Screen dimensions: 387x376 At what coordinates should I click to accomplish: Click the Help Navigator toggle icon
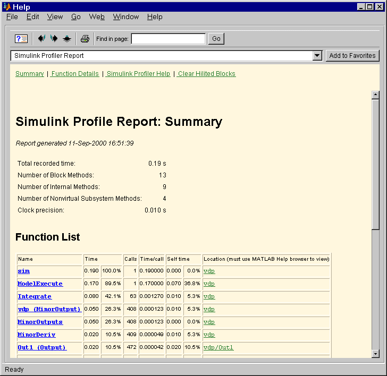click(x=21, y=39)
